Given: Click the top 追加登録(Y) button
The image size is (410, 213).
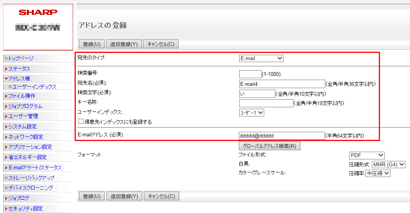Looking at the screenshot, I should (x=124, y=44).
